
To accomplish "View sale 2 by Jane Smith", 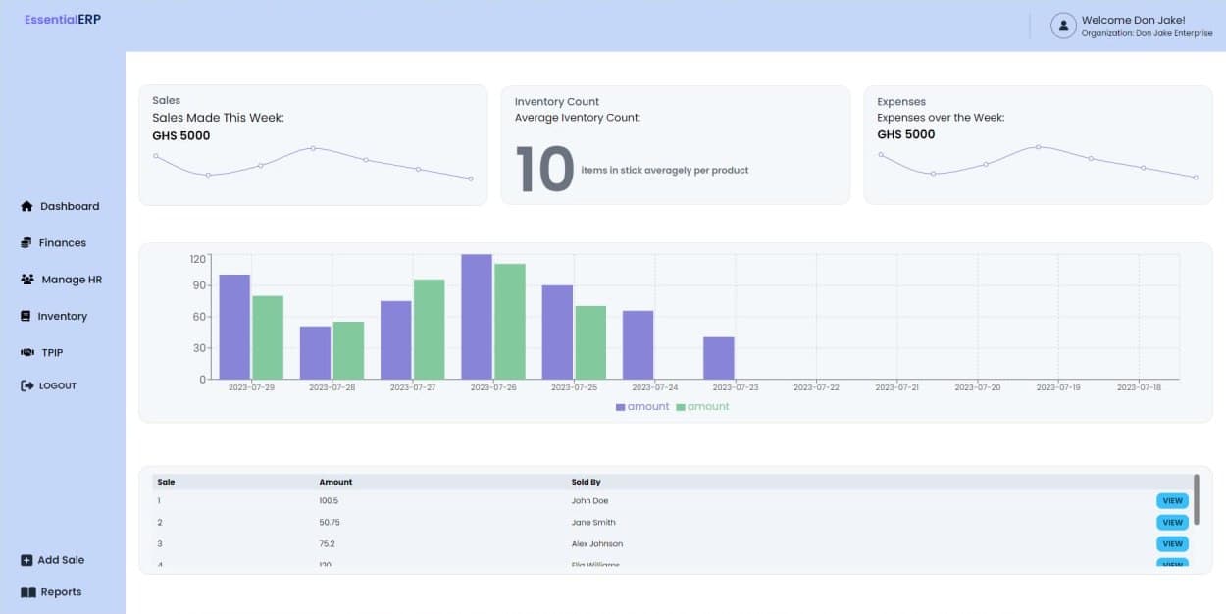I will click(x=1172, y=523).
